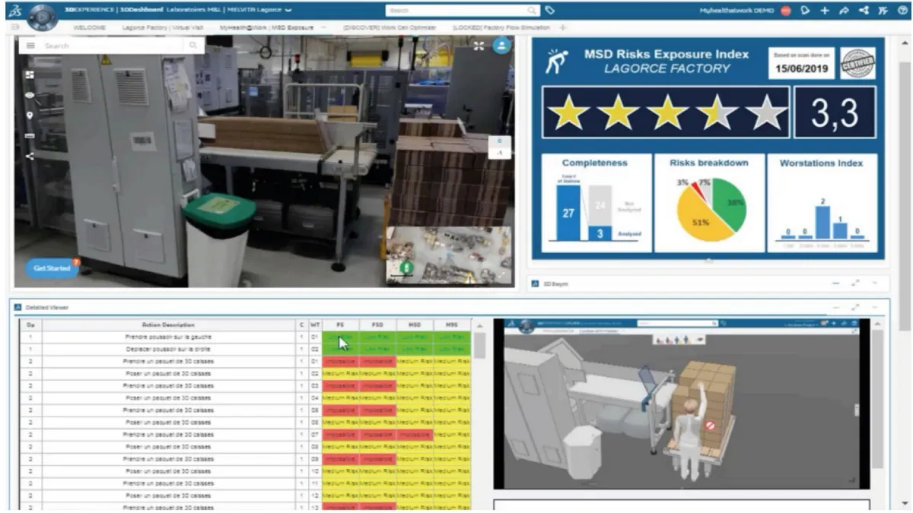Click the tag icon beside top search
This screenshot has height=513, width=913.
[x=549, y=11]
